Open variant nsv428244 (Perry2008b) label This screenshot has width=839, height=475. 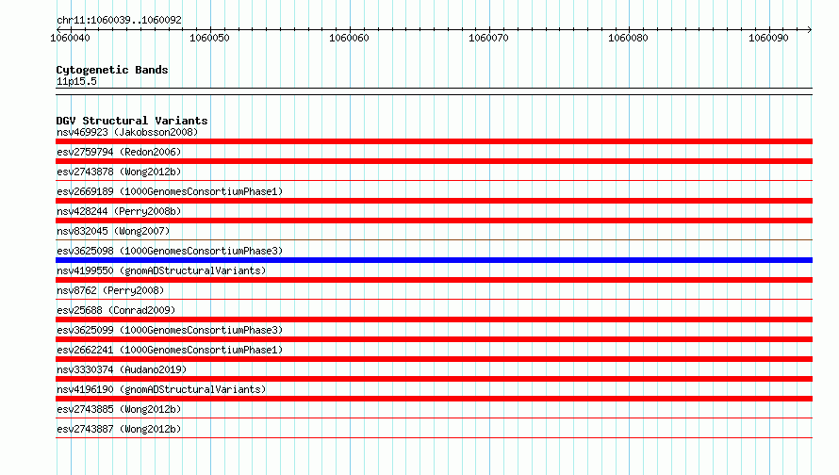(x=119, y=211)
